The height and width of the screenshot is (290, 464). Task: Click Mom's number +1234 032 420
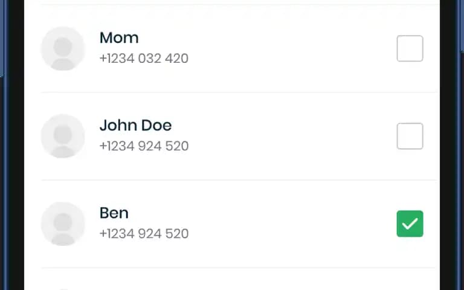point(144,58)
